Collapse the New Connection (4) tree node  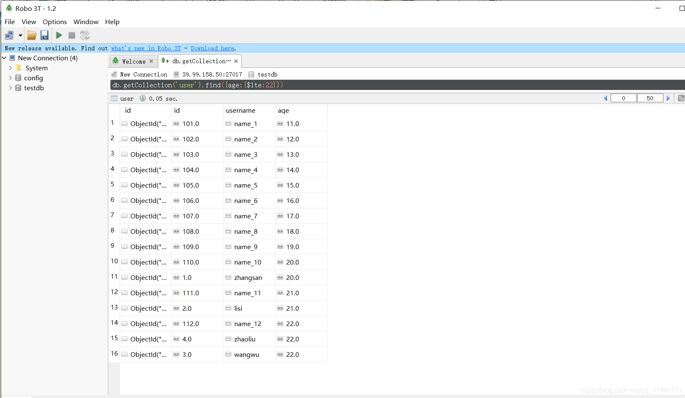[4, 58]
